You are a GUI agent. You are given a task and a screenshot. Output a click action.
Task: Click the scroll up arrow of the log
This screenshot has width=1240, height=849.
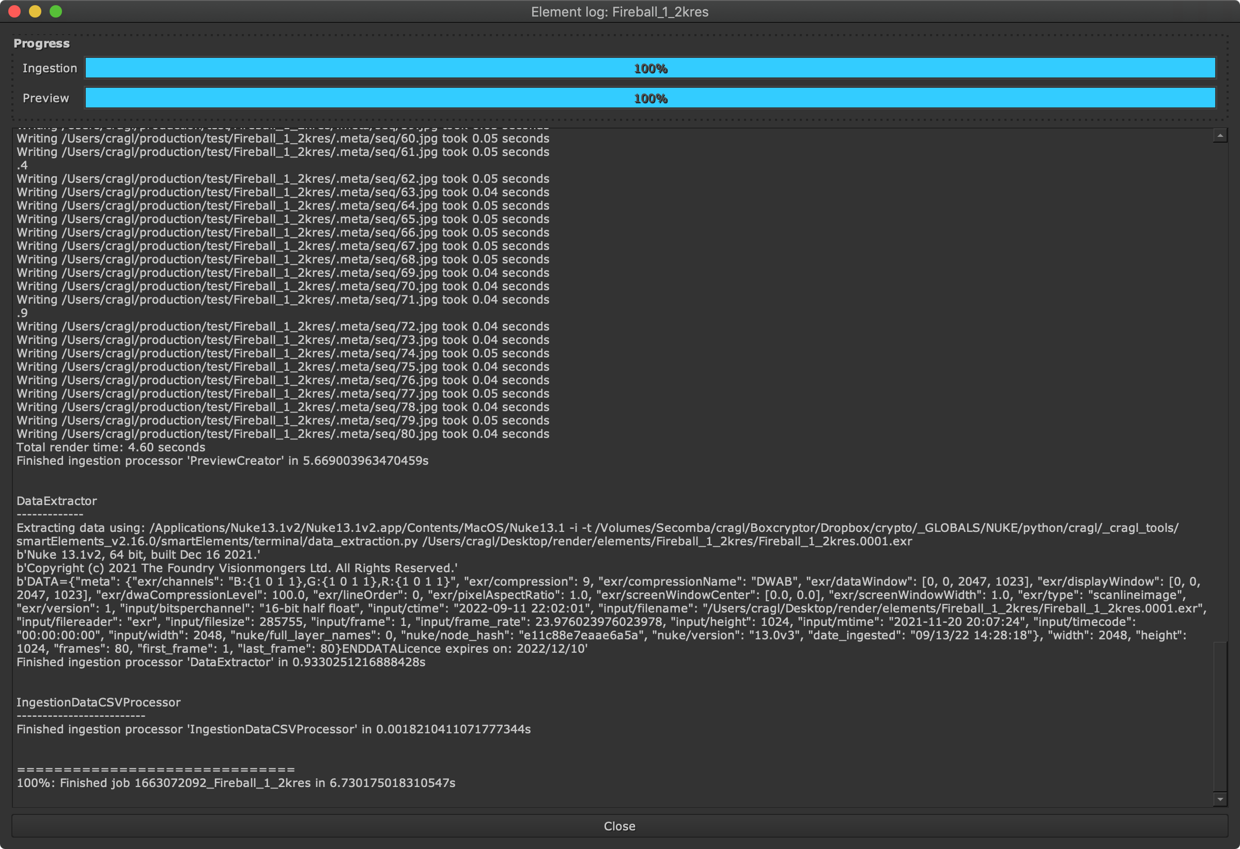click(x=1220, y=135)
